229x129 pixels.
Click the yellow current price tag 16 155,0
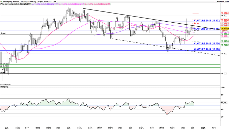(225, 29)
